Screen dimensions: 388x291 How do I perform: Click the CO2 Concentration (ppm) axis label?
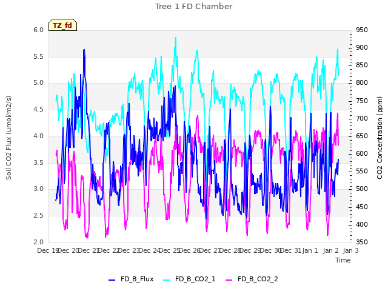(380, 138)
